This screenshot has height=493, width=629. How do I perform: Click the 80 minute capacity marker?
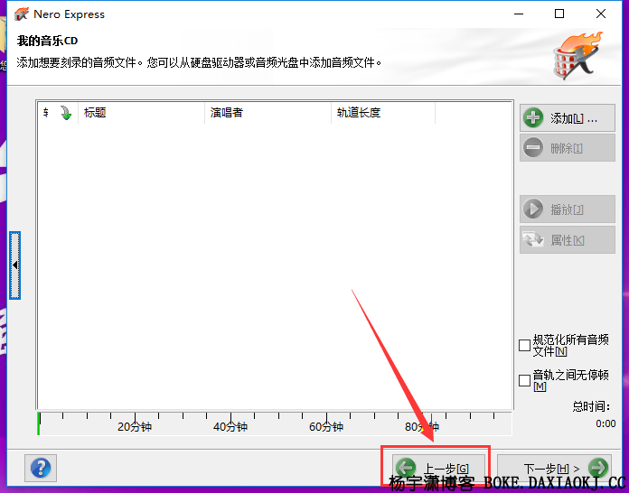pos(422,426)
